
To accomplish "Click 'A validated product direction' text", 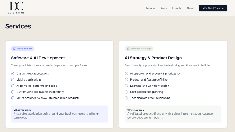I will 170,116.
